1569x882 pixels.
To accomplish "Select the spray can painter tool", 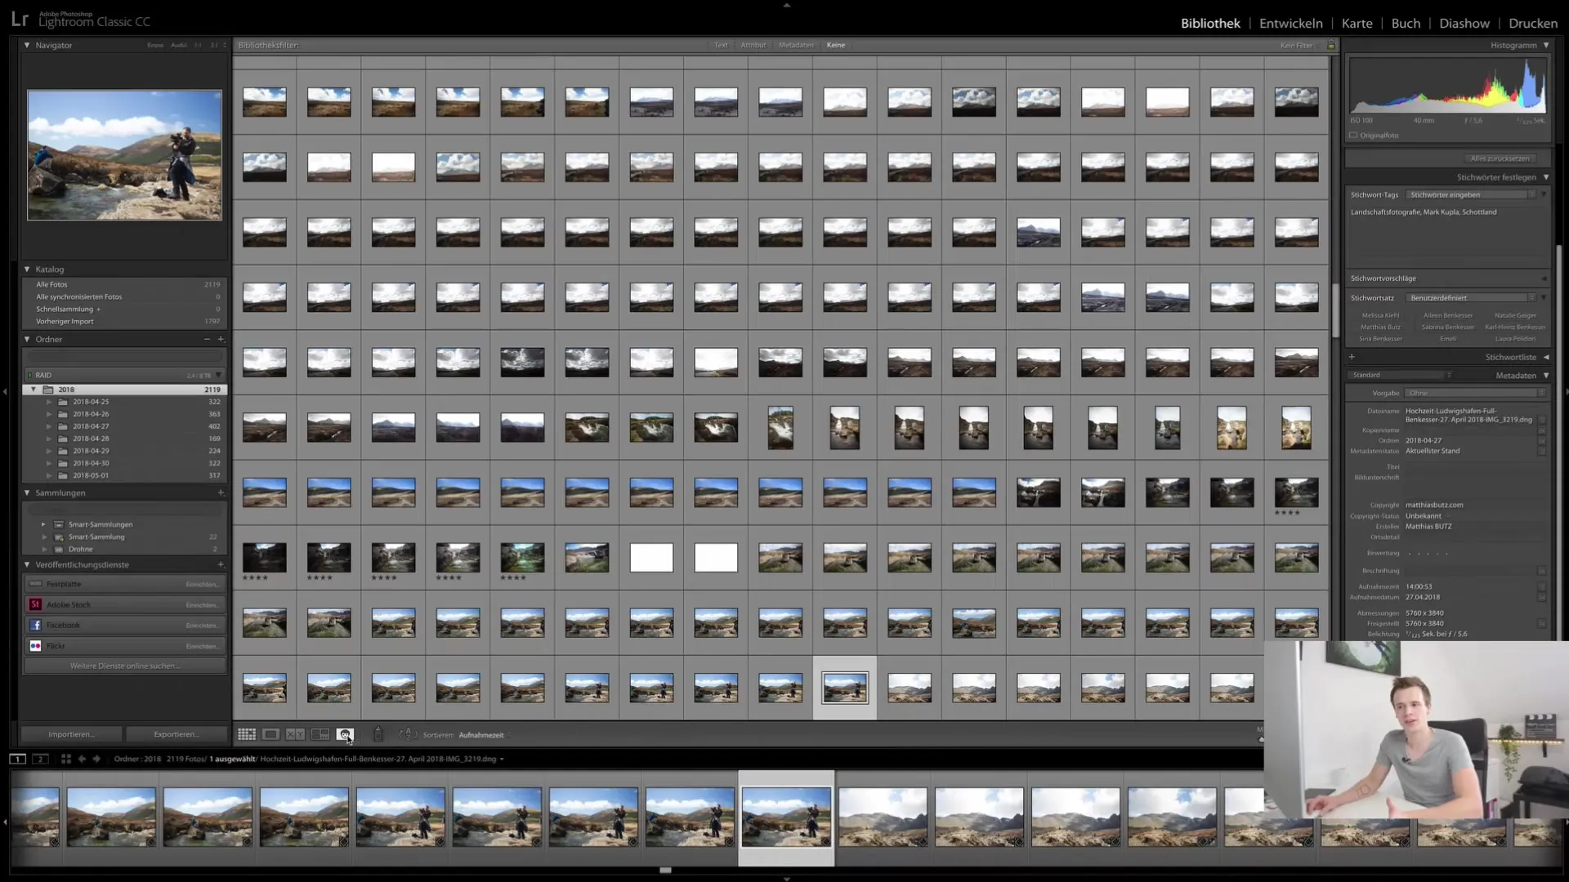I will pos(378,734).
